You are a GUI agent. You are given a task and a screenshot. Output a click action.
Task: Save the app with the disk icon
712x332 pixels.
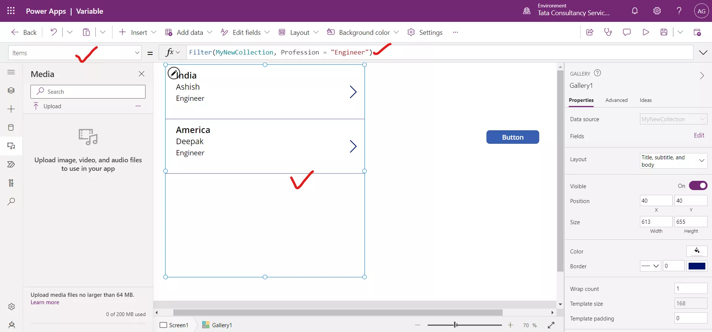[664, 32]
